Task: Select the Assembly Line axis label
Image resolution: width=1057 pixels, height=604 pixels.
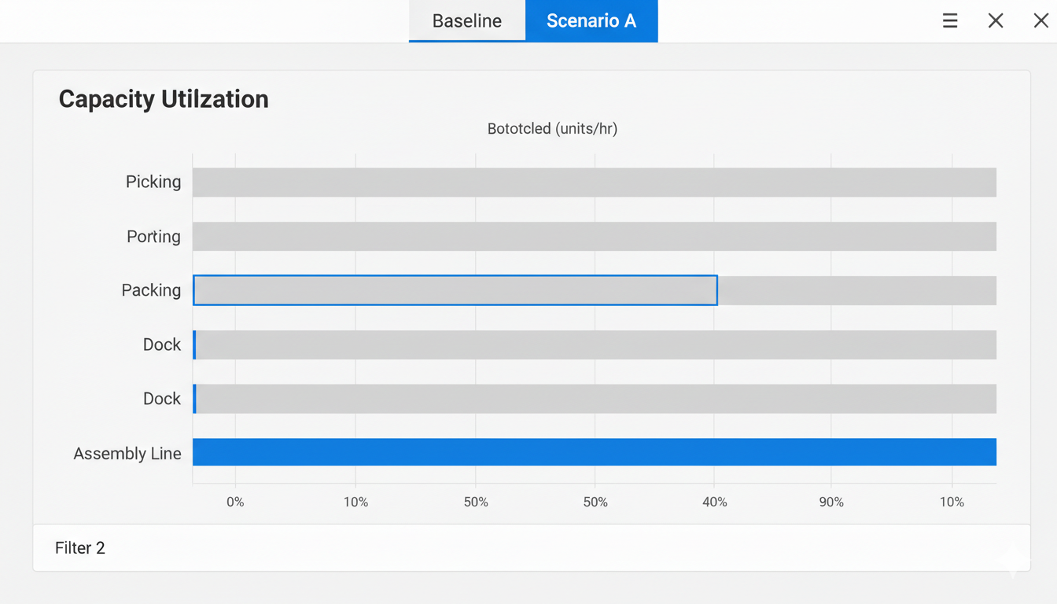Action: [x=127, y=453]
